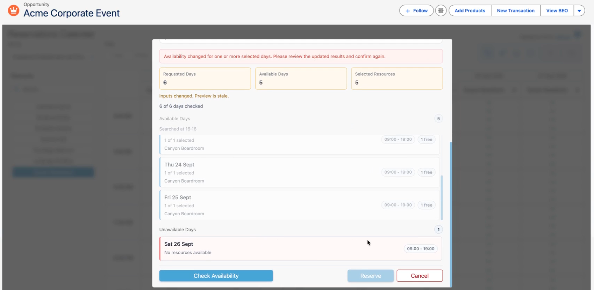Click the dialog's outer vertical scrollbar

[451, 214]
